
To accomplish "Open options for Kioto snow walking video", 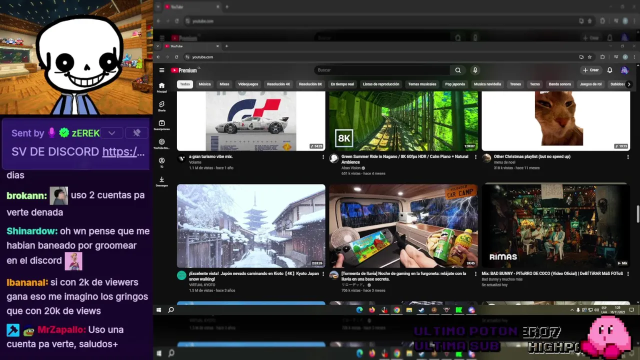I will pos(323,274).
